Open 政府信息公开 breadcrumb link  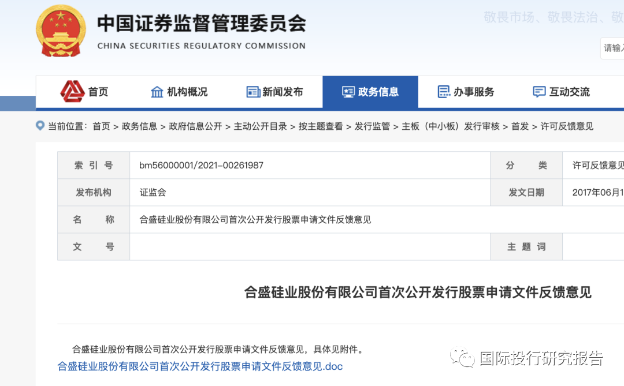195,126
